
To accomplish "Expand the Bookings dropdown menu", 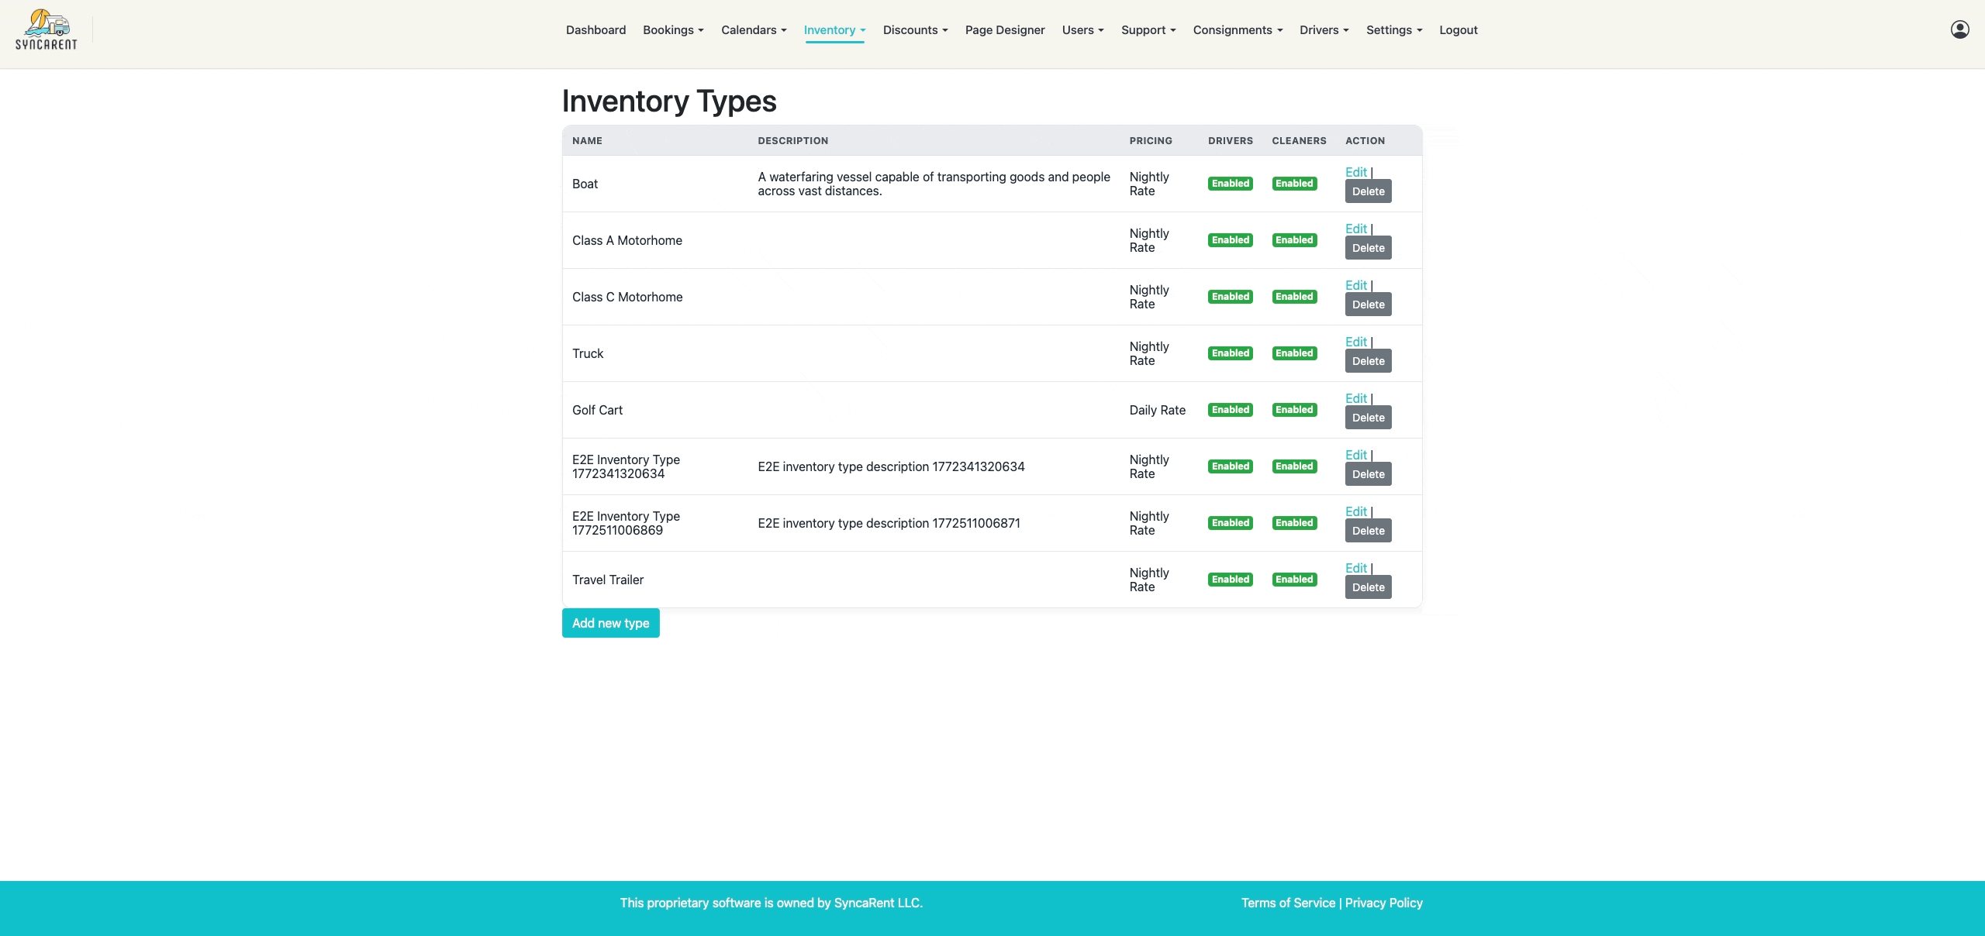I will (x=673, y=30).
